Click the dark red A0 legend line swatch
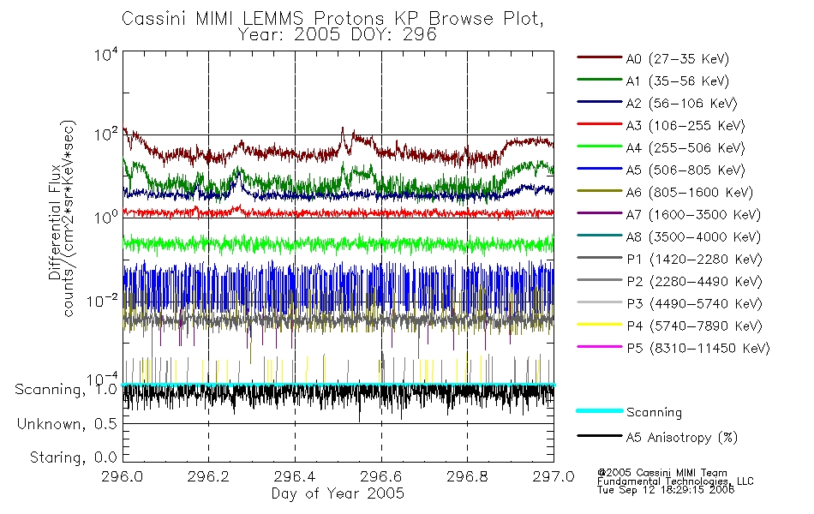Viewport: 814px width, 514px height. tap(600, 57)
